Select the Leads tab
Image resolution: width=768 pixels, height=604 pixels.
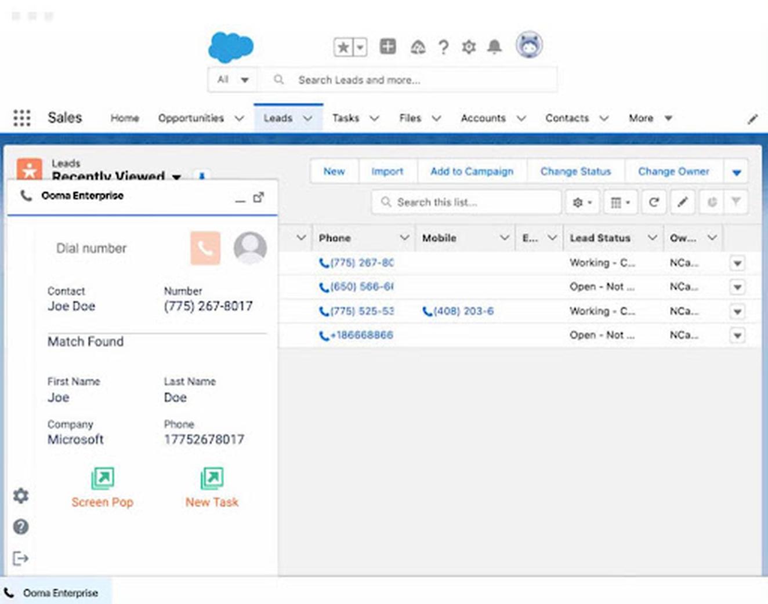tap(278, 118)
